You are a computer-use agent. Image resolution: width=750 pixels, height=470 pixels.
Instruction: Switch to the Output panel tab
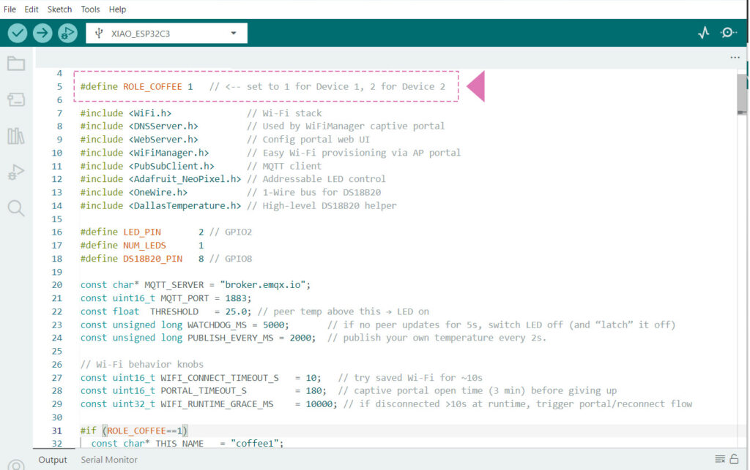pos(53,460)
